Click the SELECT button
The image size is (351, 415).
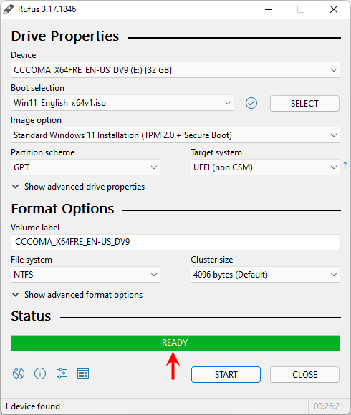304,104
